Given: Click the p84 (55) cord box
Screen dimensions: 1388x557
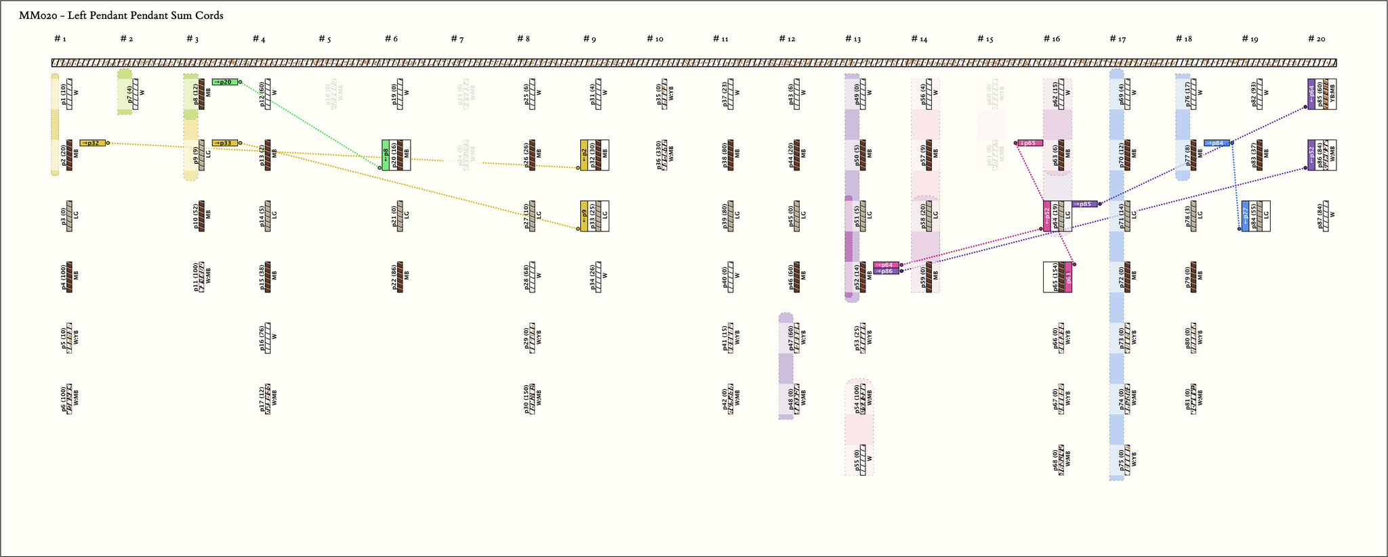Looking at the screenshot, I should (1256, 216).
